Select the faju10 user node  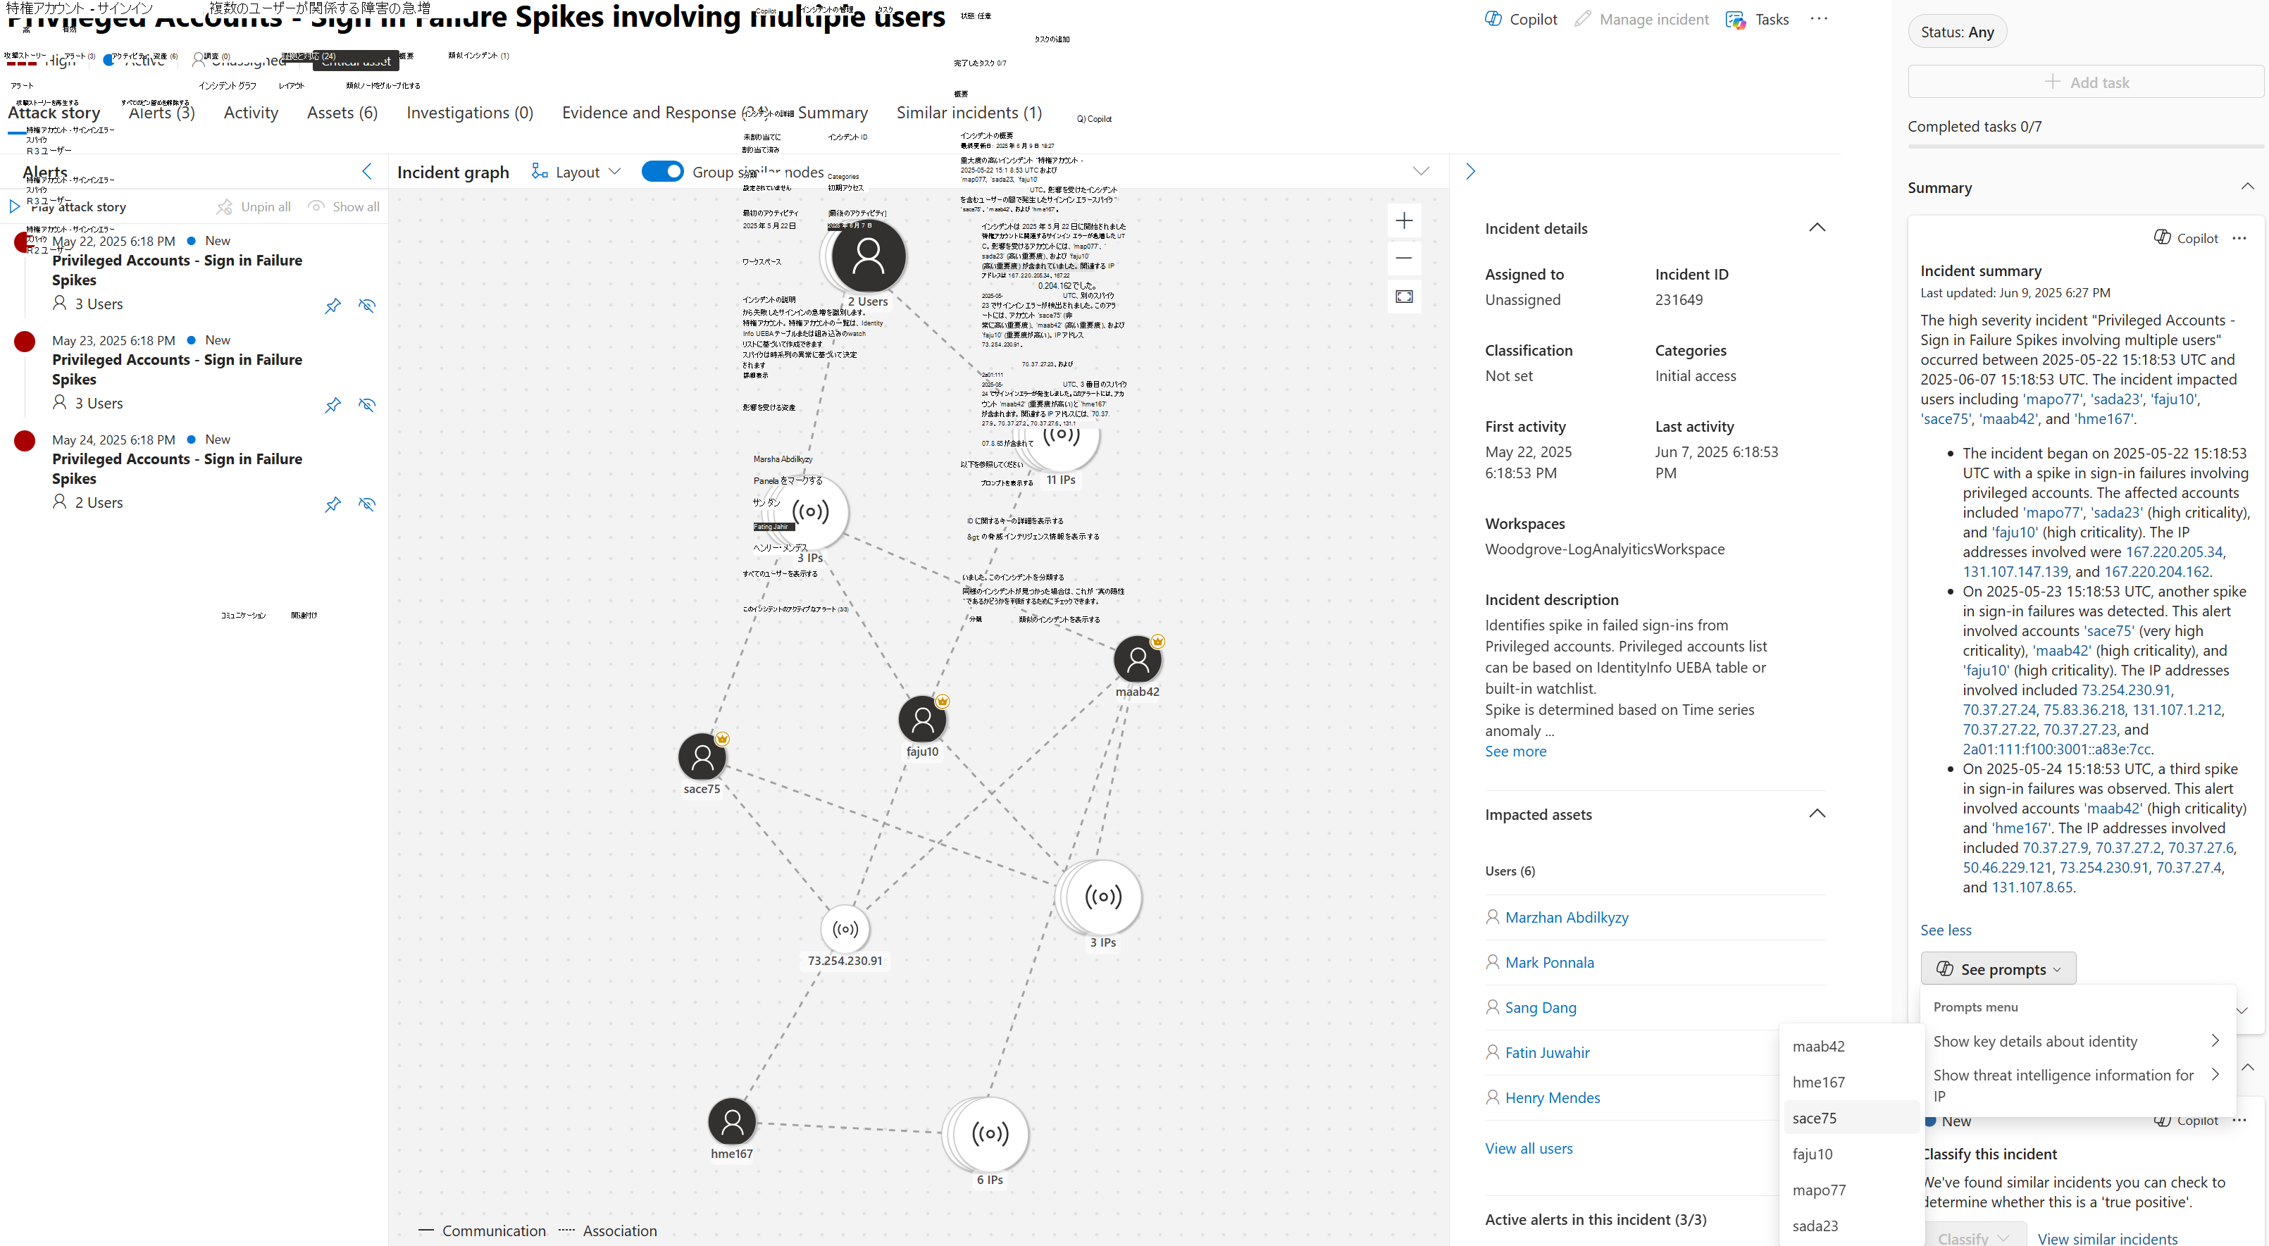922,721
